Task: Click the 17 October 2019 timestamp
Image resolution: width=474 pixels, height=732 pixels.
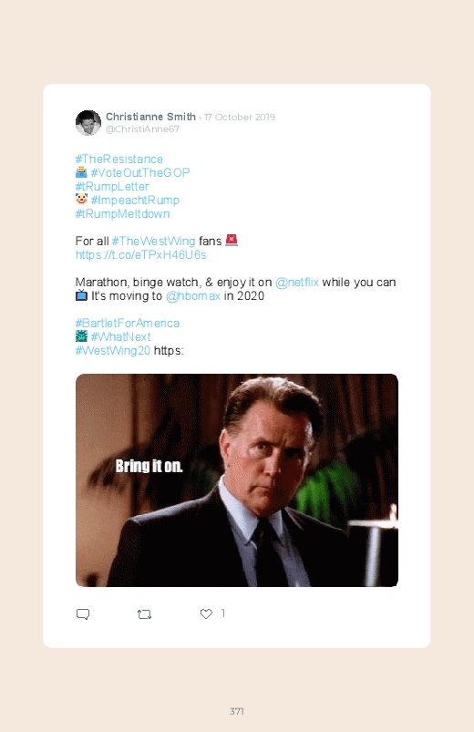Action: (x=240, y=118)
